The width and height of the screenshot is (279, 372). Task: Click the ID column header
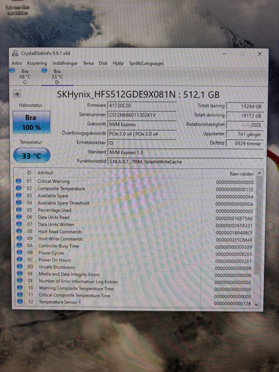tap(29, 173)
